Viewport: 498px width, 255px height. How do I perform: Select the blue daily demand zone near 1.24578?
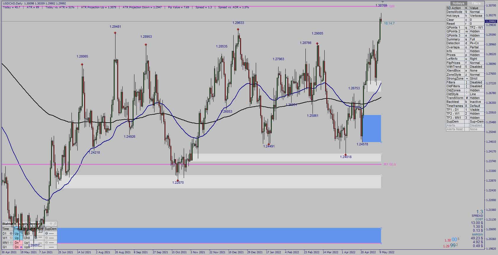(x=372, y=129)
